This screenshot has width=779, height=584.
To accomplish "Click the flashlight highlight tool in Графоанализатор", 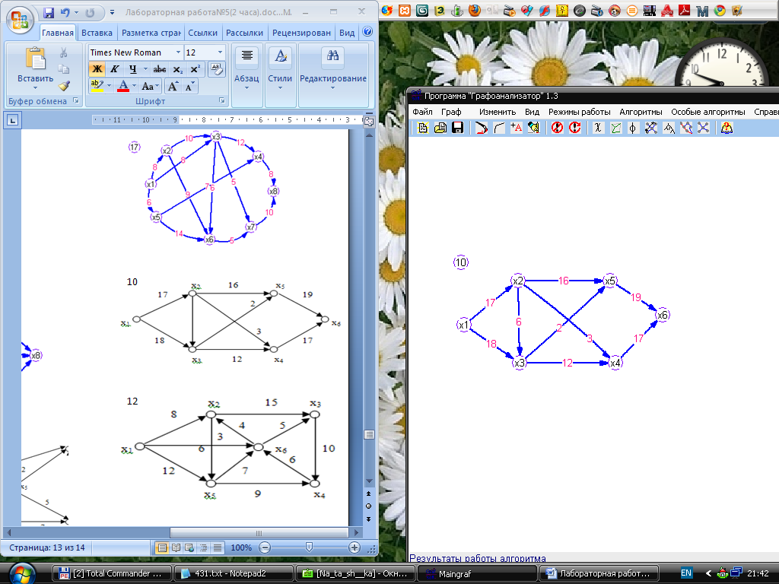I will (533, 128).
